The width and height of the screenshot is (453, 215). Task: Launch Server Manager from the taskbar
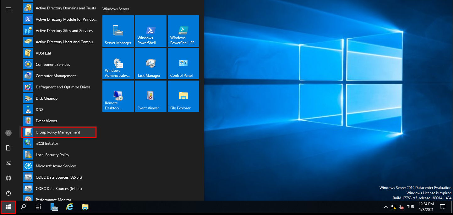coord(54,207)
